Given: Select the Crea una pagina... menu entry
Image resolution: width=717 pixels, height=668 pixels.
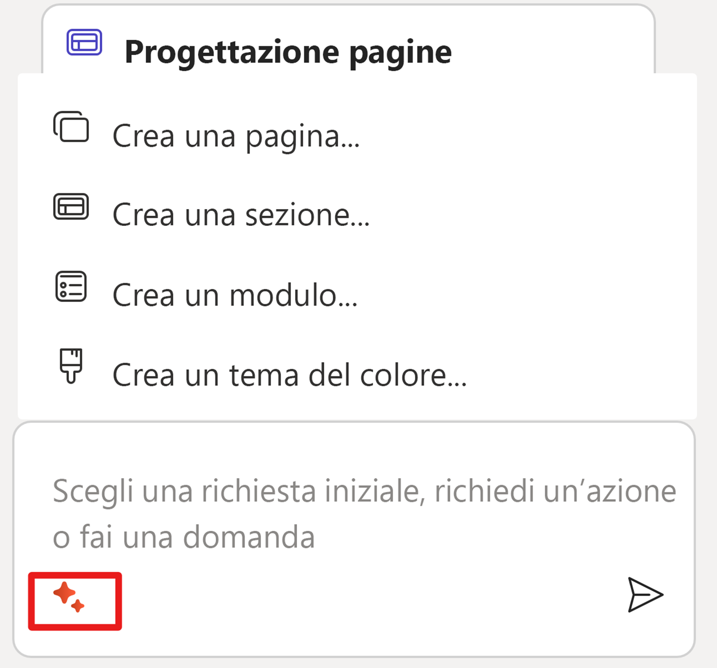Looking at the screenshot, I should pyautogui.click(x=357, y=136).
